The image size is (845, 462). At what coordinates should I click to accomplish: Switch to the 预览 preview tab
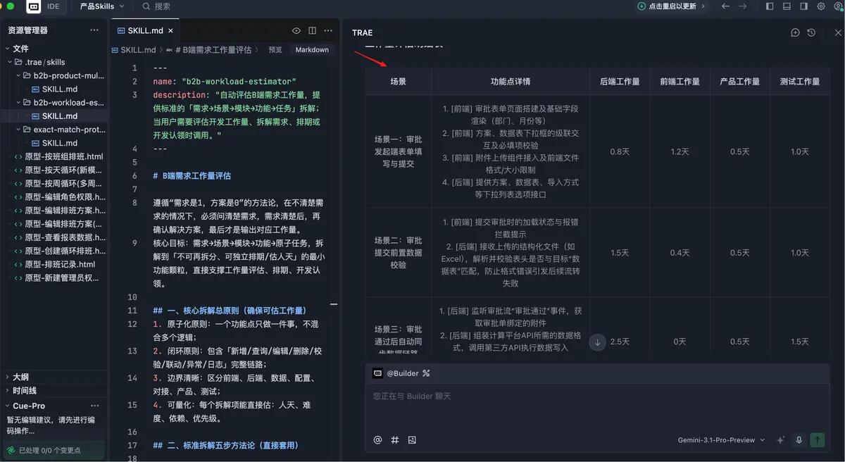275,50
